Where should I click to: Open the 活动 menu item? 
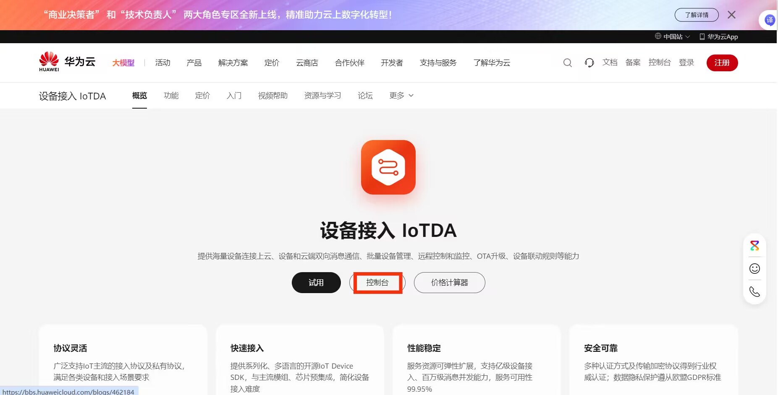point(162,63)
